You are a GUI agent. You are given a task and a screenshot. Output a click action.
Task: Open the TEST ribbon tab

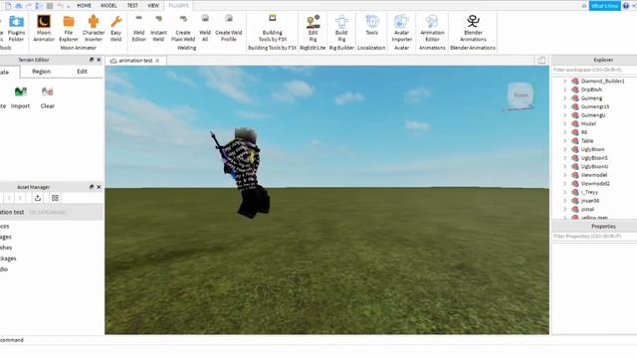pos(132,6)
